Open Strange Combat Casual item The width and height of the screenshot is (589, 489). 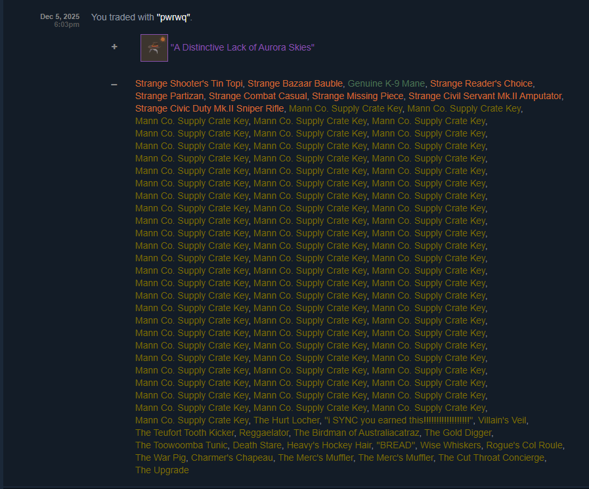(257, 96)
